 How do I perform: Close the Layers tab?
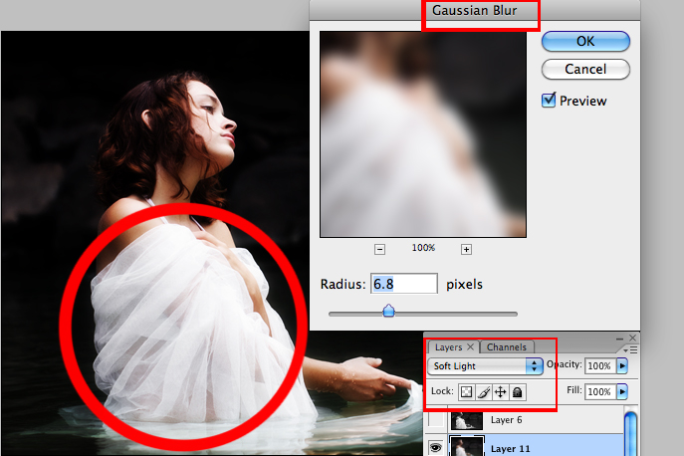(x=470, y=346)
